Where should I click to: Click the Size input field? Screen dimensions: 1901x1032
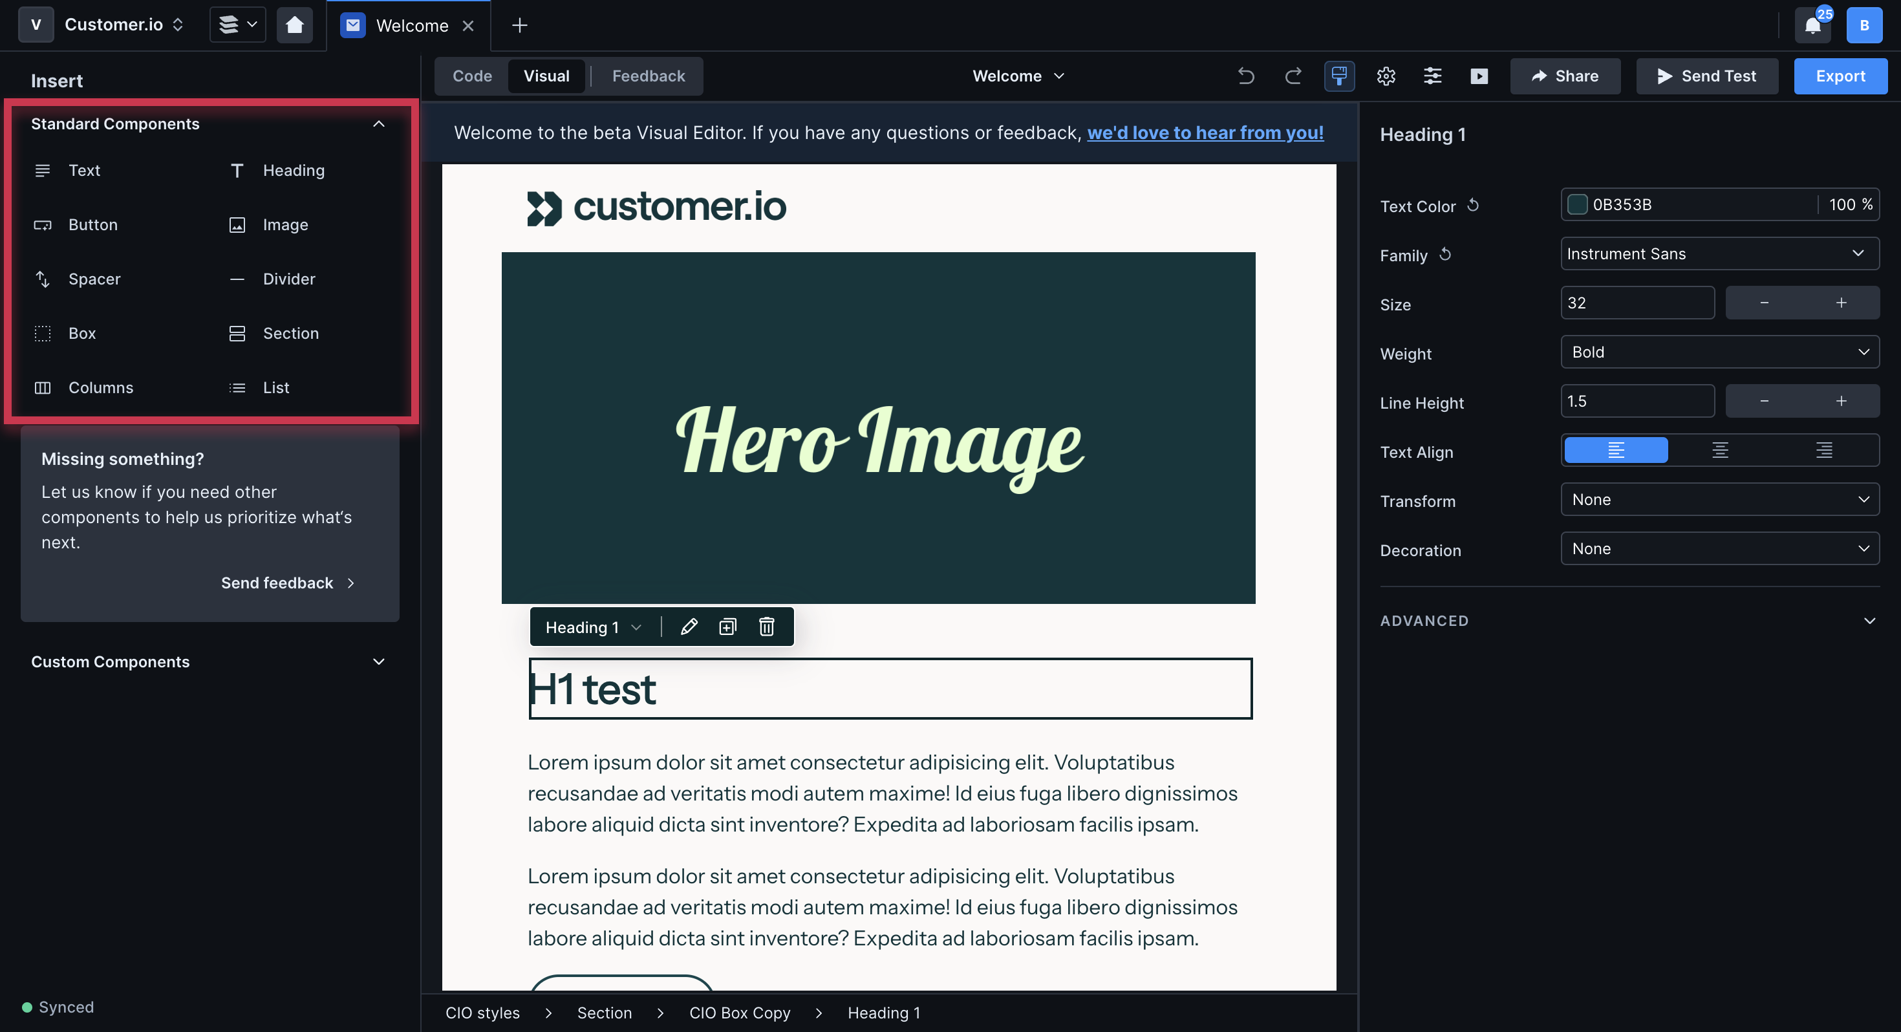click(x=1637, y=303)
